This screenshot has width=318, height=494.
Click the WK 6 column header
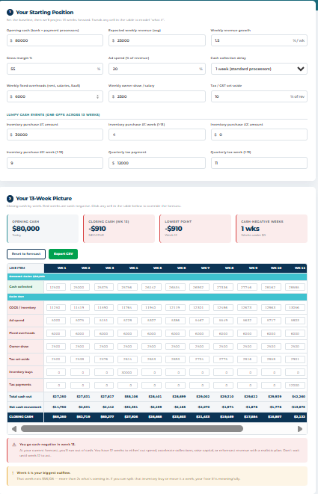click(181, 268)
